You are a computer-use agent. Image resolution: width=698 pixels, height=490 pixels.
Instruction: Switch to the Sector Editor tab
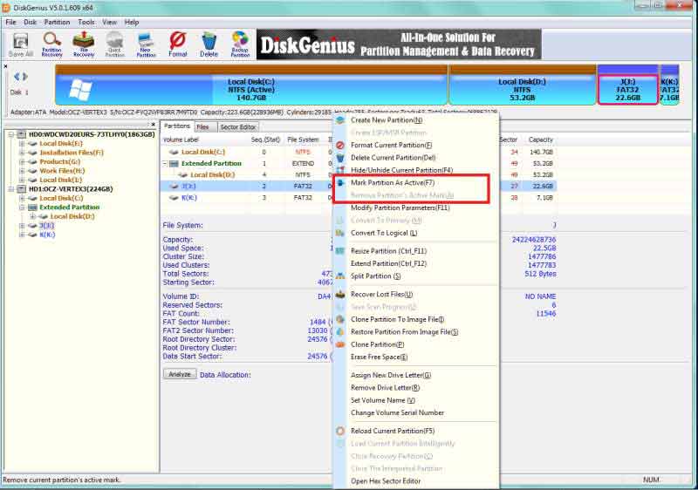(x=238, y=127)
